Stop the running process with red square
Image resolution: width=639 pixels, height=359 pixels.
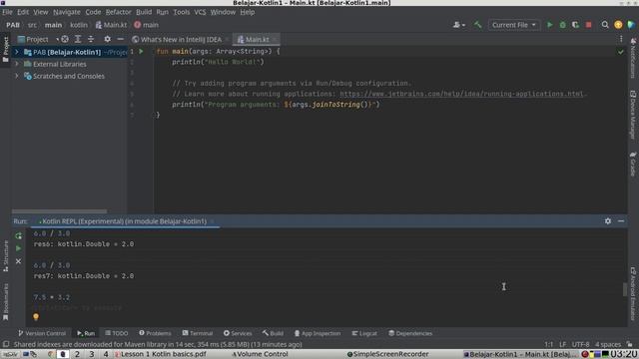click(x=588, y=25)
